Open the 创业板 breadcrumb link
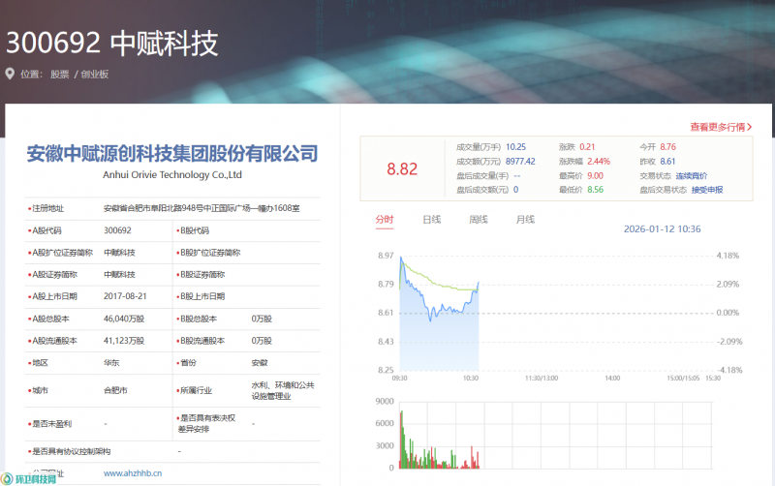Viewport: 775px width, 486px height. point(95,75)
